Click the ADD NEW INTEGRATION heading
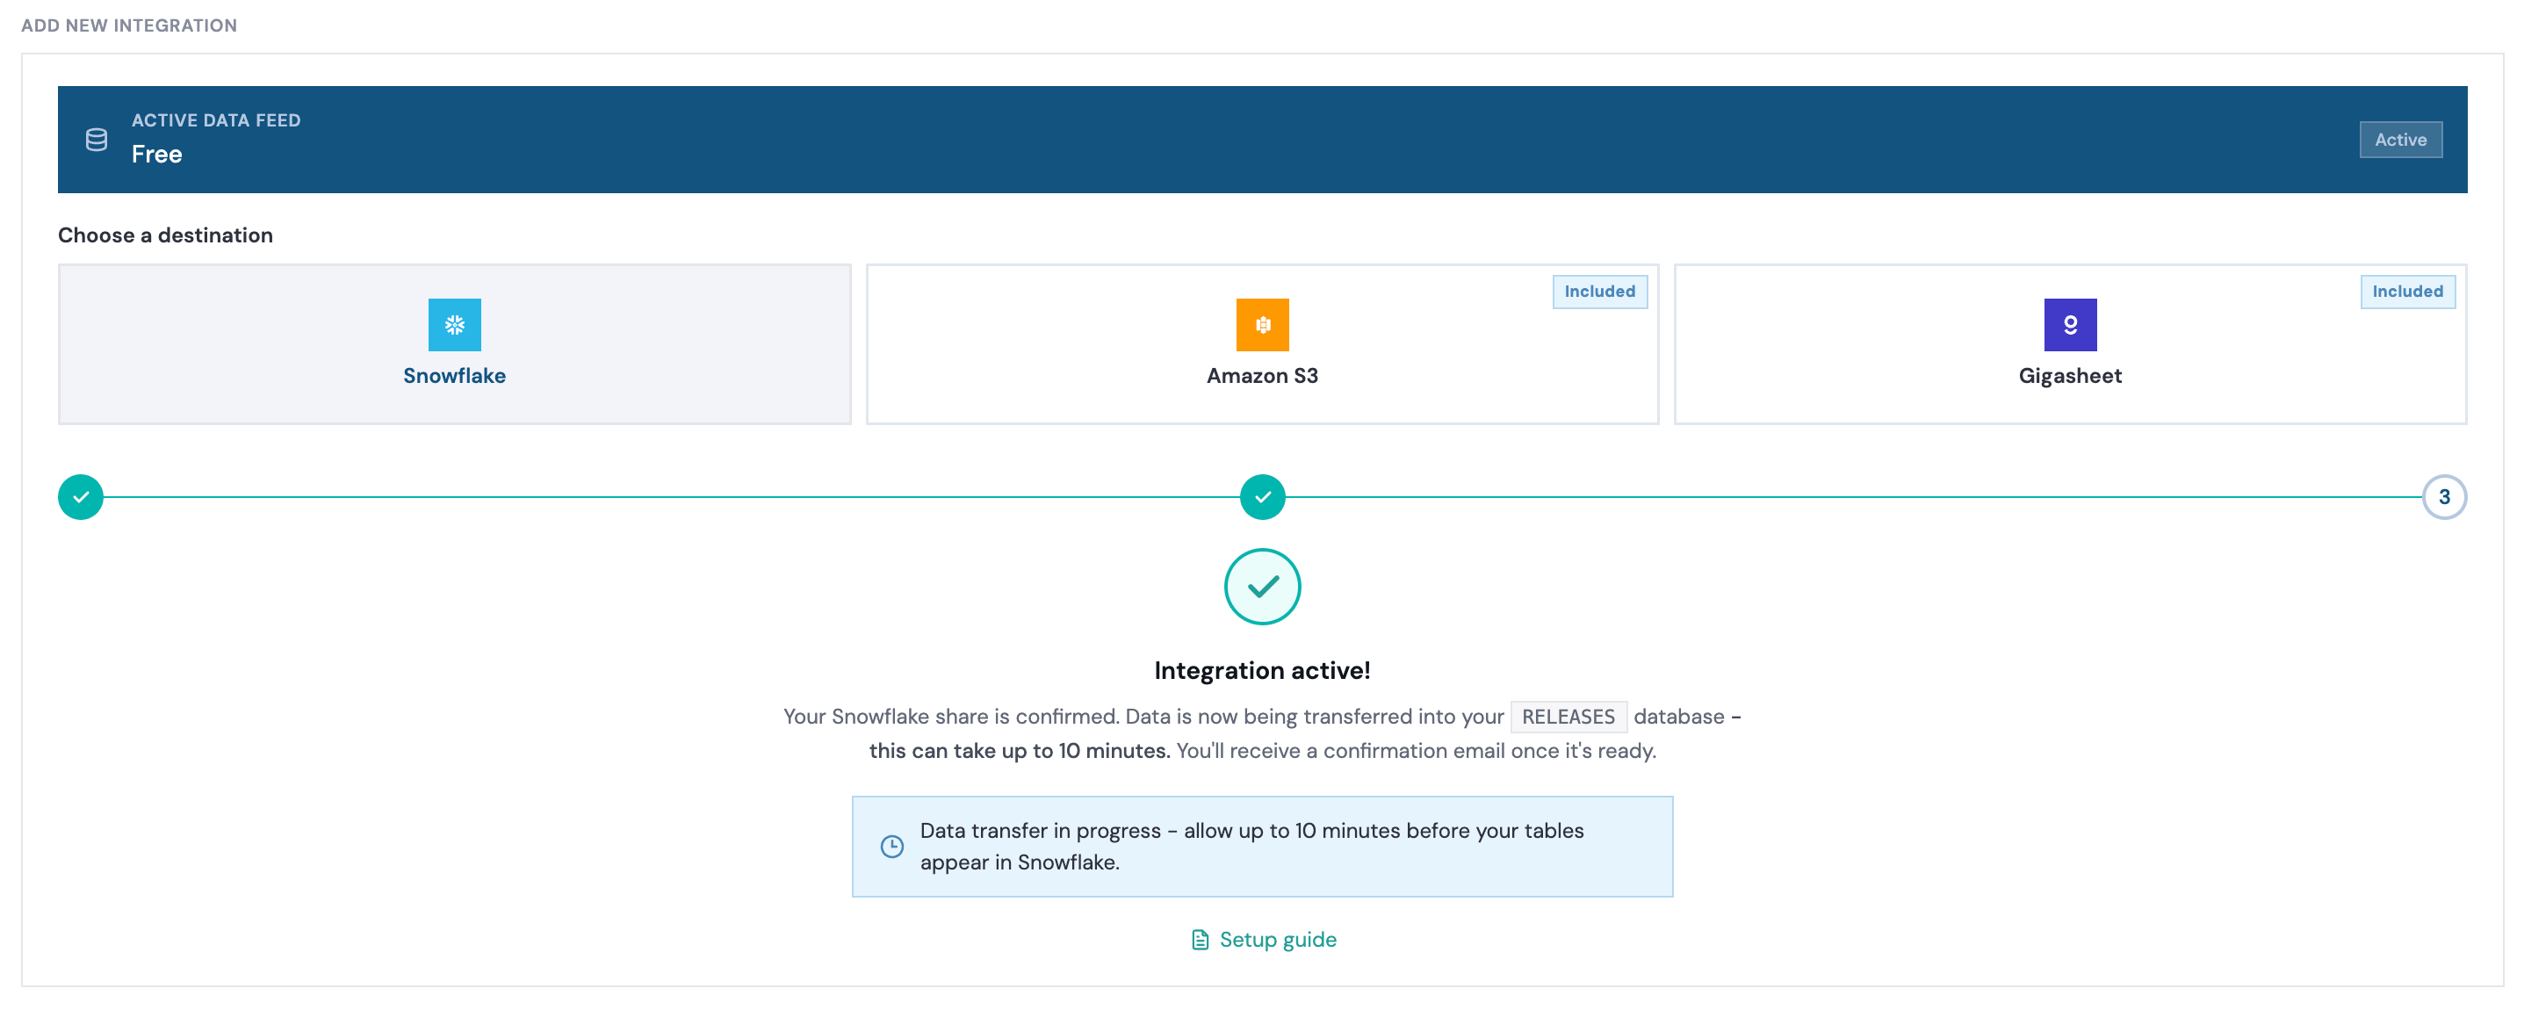 pyautogui.click(x=129, y=25)
